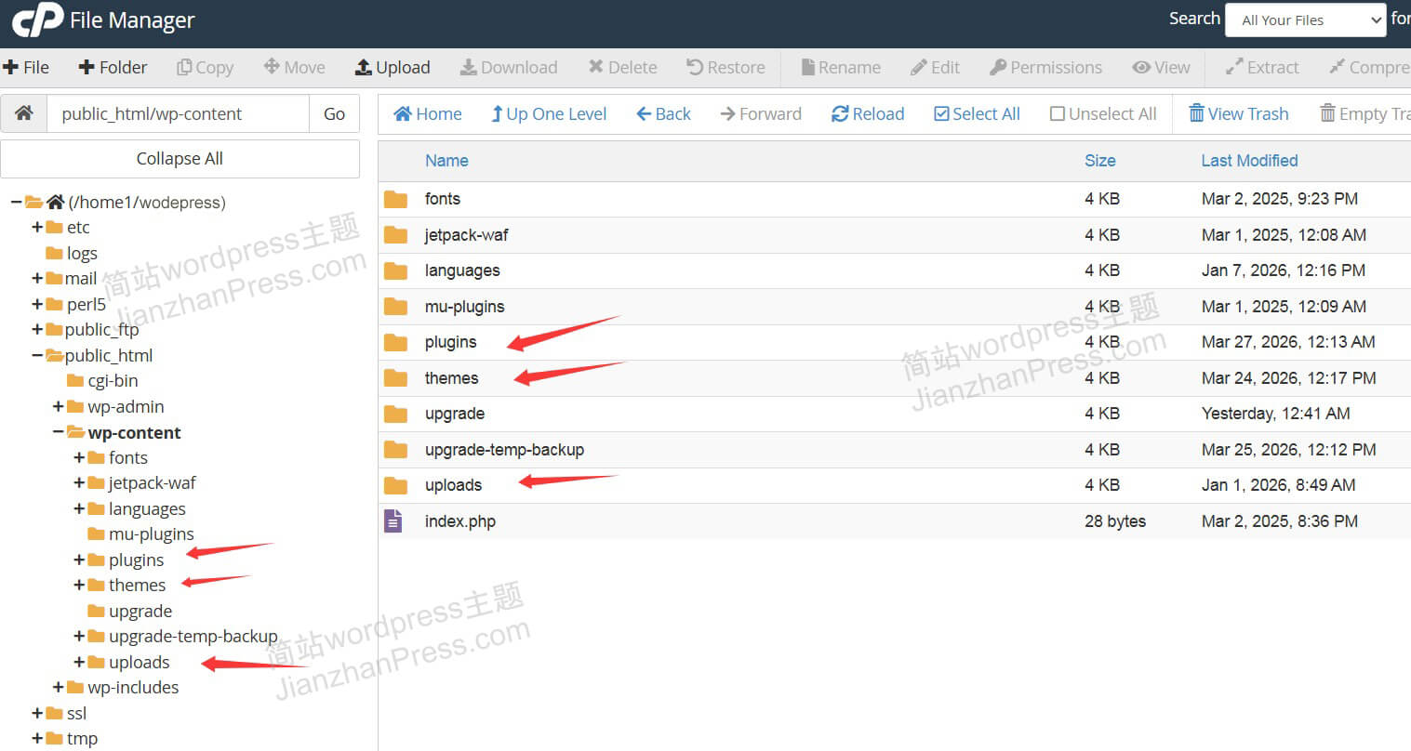Click the +Folder toolbar button
The width and height of the screenshot is (1411, 751).
113,68
